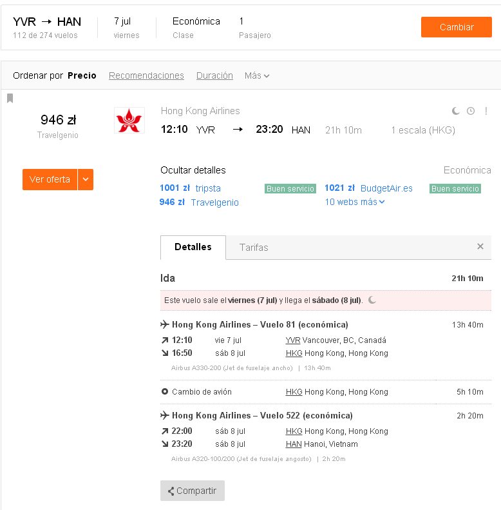
Task: Click the HAN airport code for Hanoi
Action: [x=294, y=444]
